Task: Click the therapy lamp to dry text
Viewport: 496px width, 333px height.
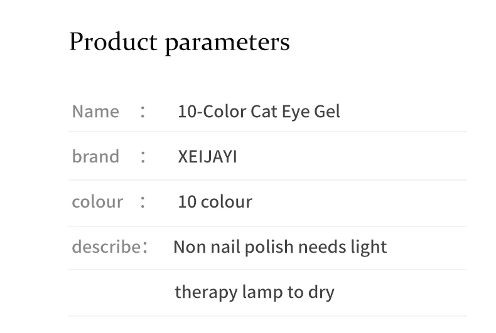Action: [x=255, y=292]
